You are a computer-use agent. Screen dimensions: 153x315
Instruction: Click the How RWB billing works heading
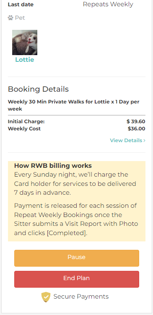click(x=53, y=166)
